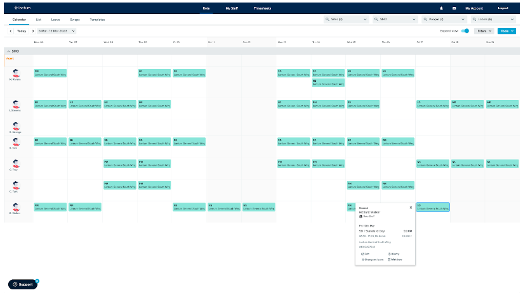Open R. Walker's Saturday 11 shift
This screenshot has height=302, width=523.
[x=224, y=207]
